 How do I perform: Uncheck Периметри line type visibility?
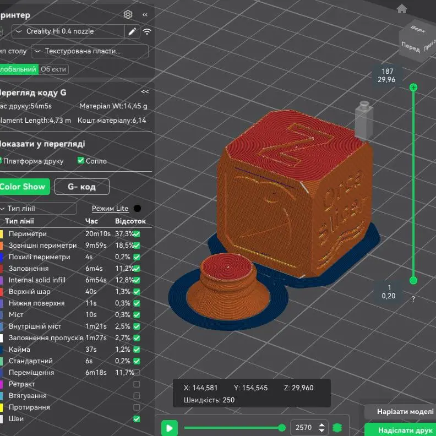(137, 234)
